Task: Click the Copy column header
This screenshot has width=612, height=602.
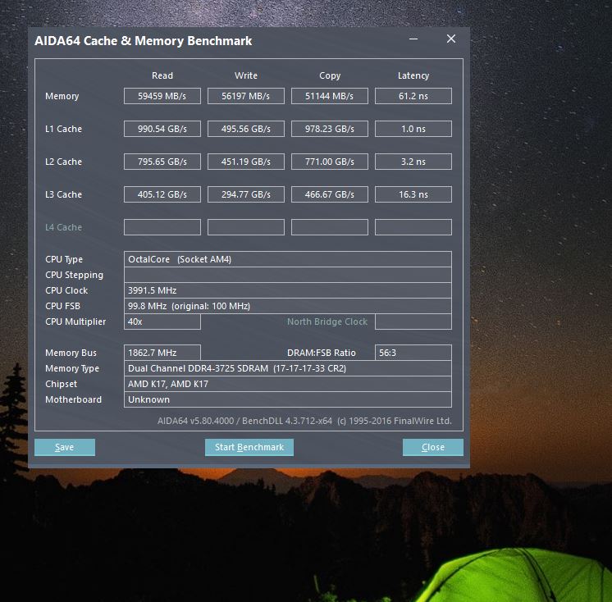Action: coord(330,75)
